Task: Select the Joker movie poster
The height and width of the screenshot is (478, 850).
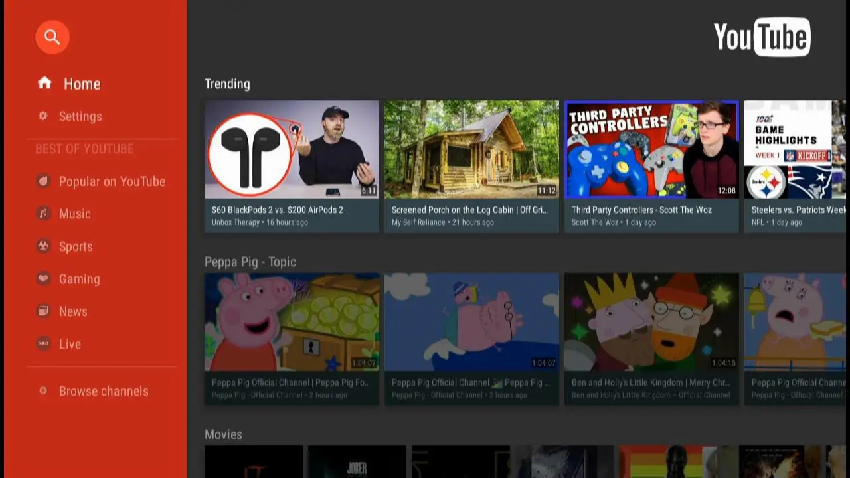Action: [357, 462]
